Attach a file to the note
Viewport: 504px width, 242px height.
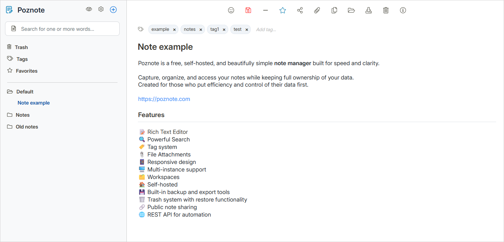tap(317, 10)
